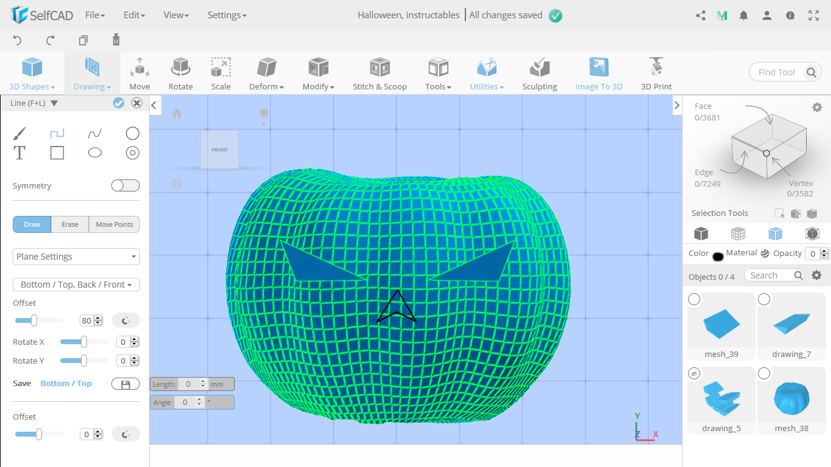Click the home view icon in viewport
Image resolution: width=831 pixels, height=467 pixels.
click(x=177, y=113)
